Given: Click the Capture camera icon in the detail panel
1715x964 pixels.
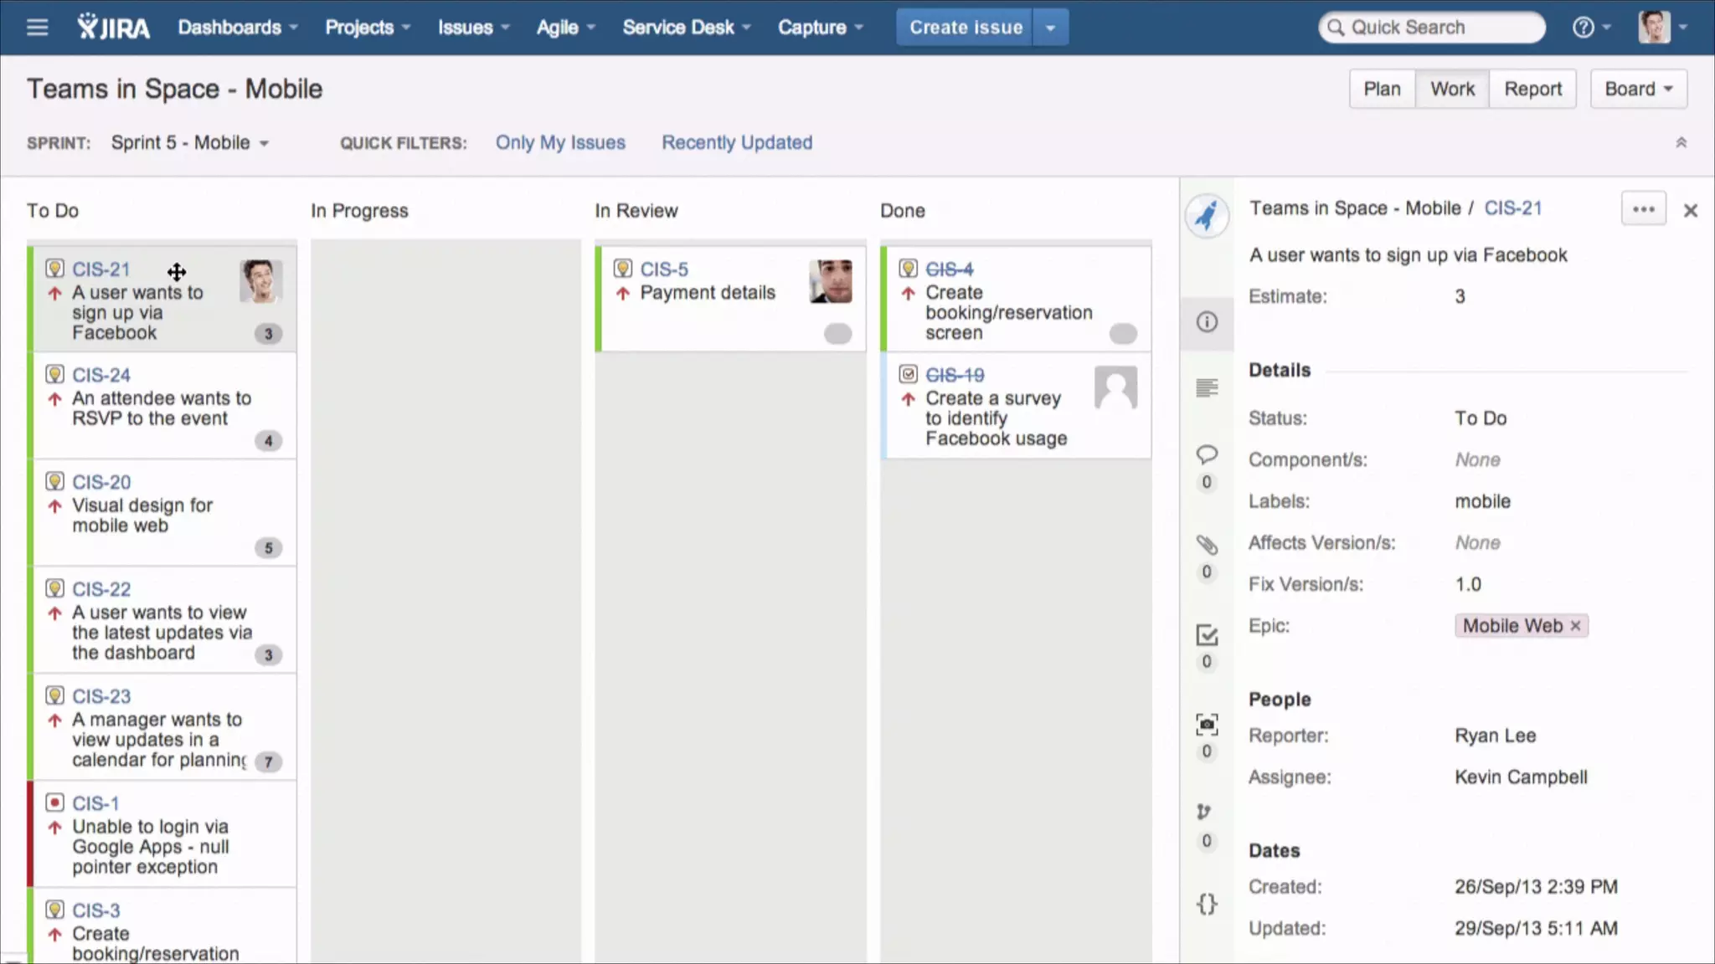Looking at the screenshot, I should coord(1207,725).
